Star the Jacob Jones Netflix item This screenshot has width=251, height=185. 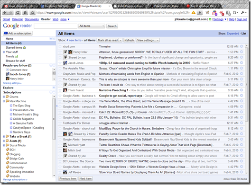[60, 63]
